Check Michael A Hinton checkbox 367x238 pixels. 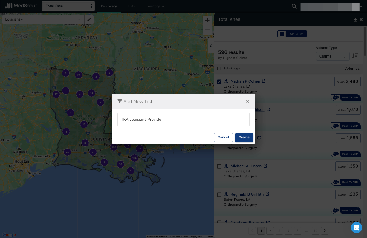(x=219, y=166)
